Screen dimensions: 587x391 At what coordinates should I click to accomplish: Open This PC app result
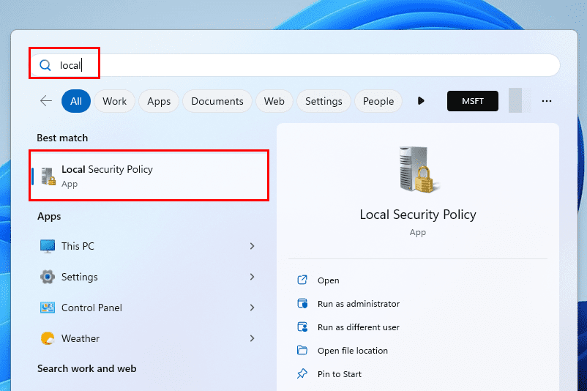coord(149,246)
